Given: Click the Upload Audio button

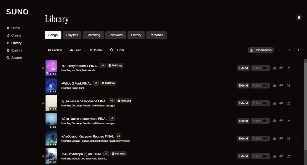Looking at the screenshot, I should coord(261,50).
